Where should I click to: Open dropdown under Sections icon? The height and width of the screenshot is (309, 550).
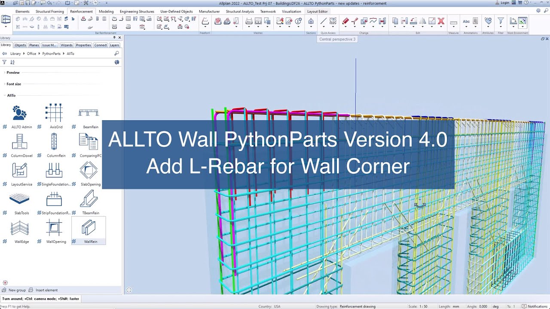[311, 27]
